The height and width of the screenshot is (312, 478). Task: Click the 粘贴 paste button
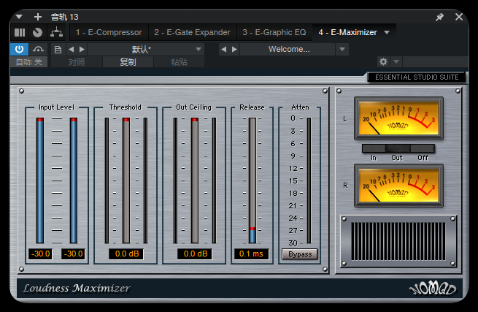click(179, 62)
